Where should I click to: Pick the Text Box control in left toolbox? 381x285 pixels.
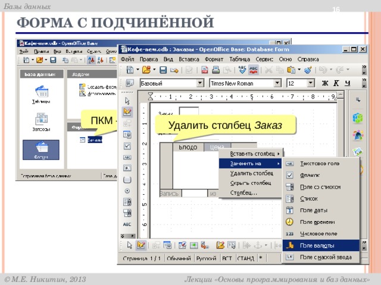coord(127,157)
